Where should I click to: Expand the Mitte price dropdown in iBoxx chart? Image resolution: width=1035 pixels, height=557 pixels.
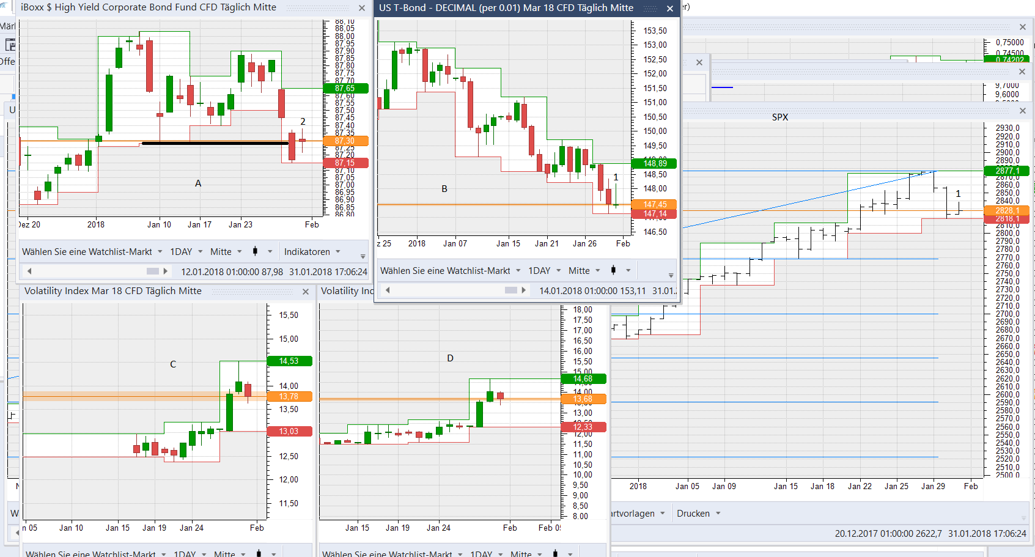tap(226, 252)
